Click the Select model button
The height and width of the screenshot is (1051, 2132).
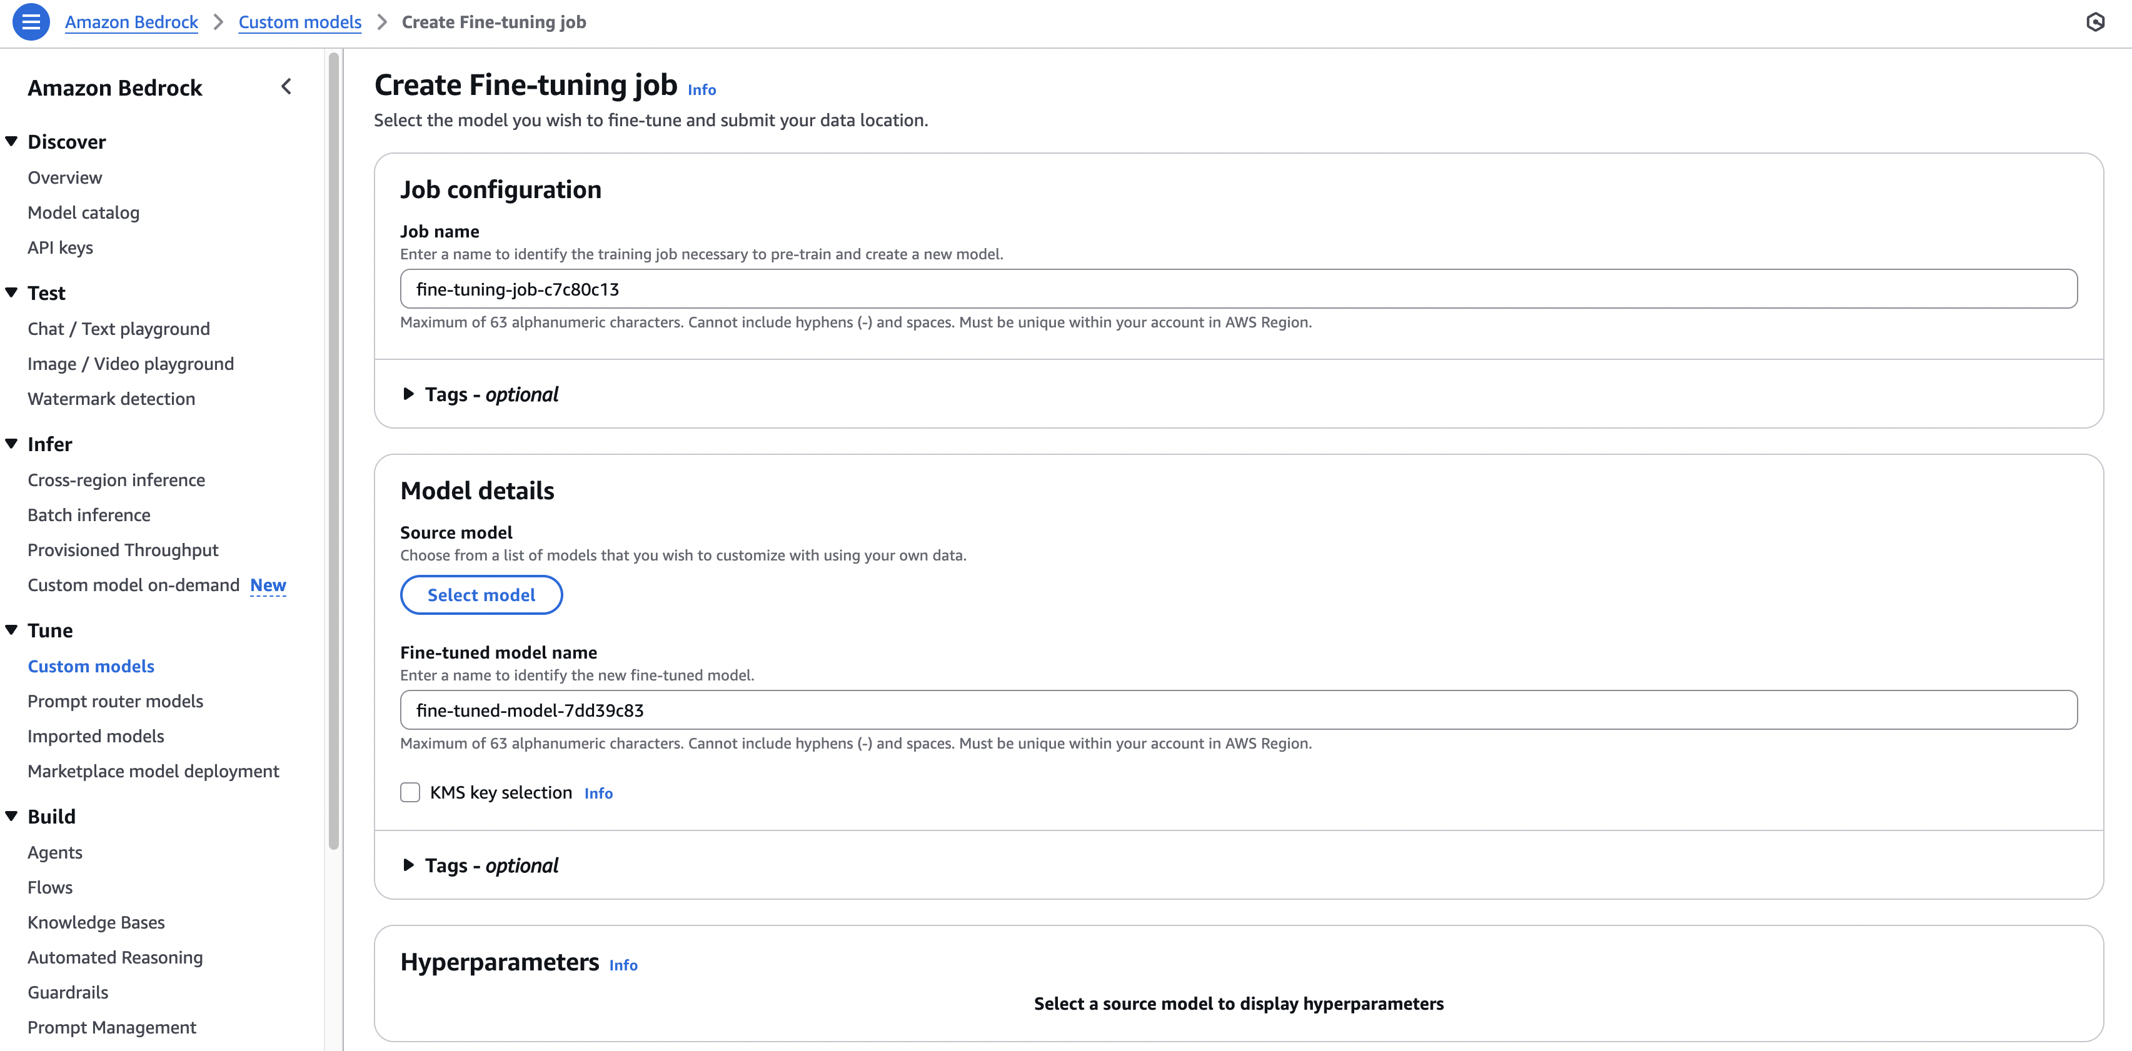(x=481, y=595)
